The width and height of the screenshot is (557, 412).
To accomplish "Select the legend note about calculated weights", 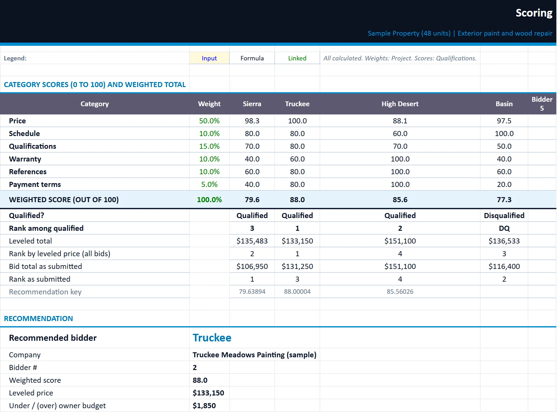I will point(400,58).
